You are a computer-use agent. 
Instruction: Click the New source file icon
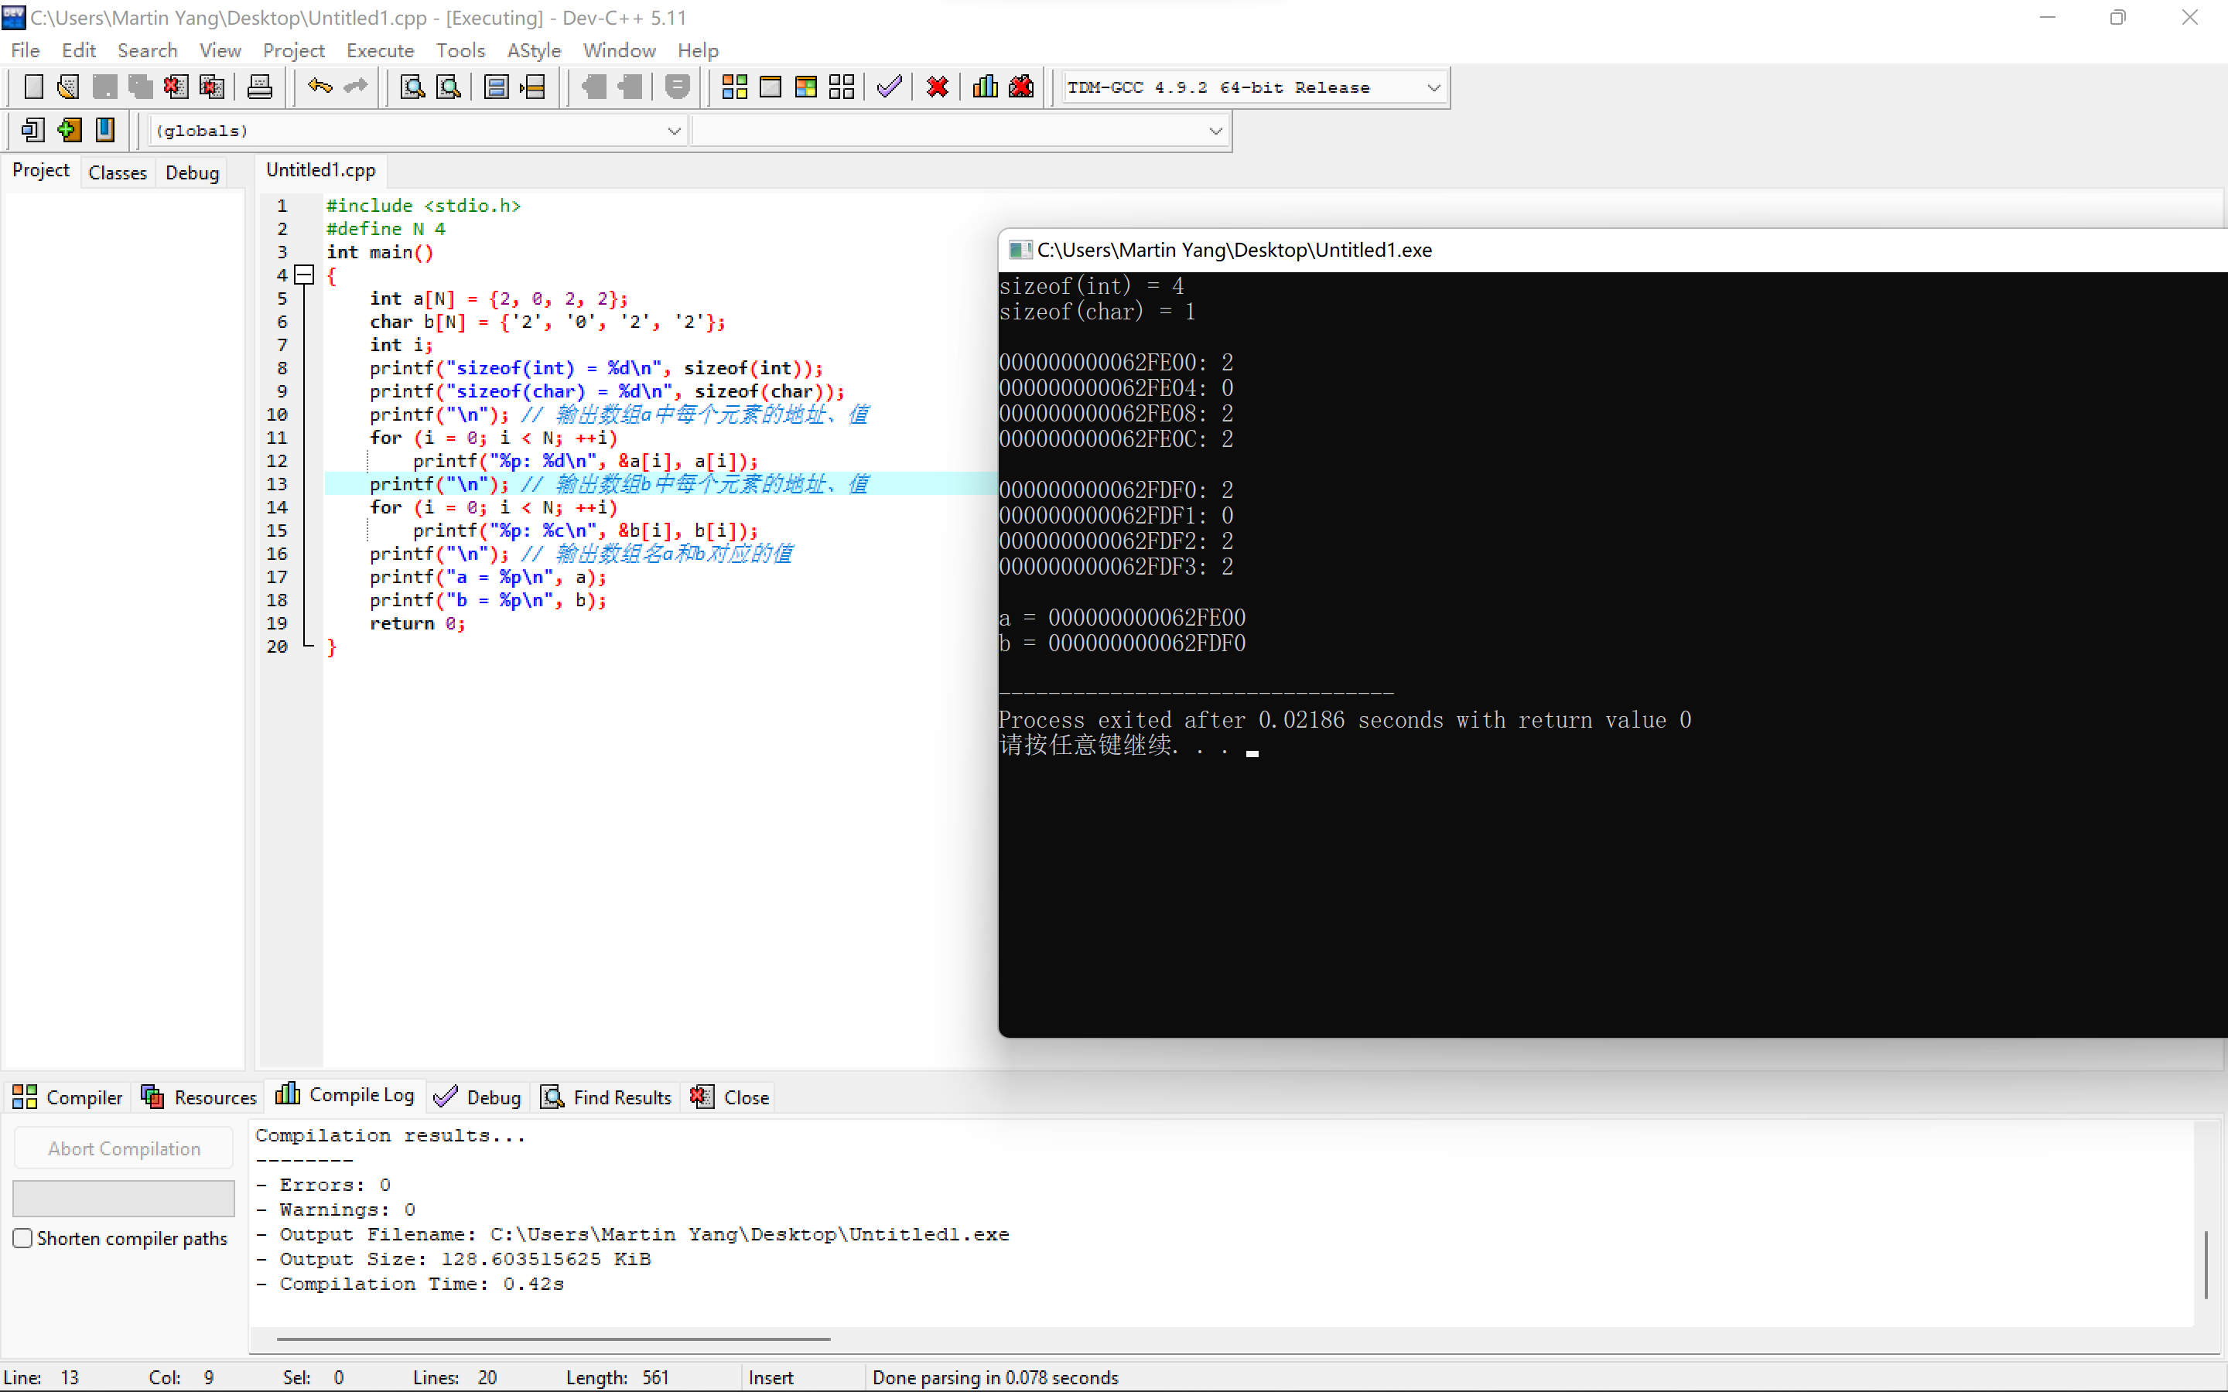click(33, 87)
